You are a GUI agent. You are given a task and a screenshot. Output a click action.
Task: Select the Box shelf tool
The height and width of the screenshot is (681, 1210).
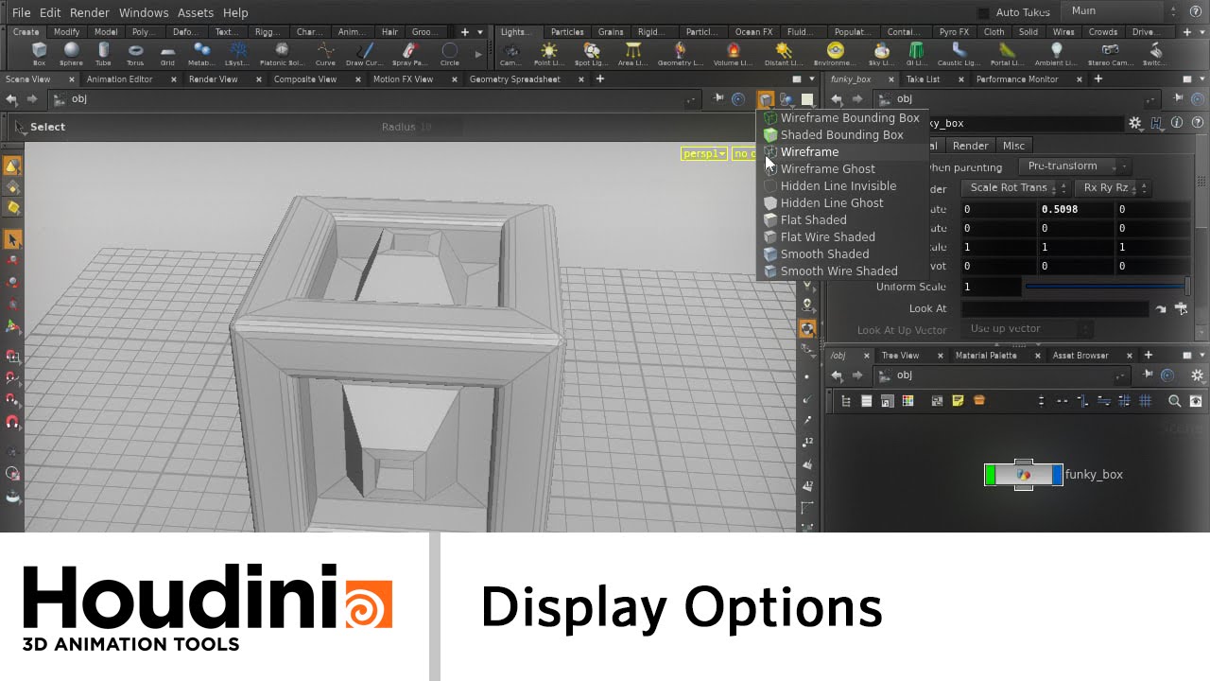(x=39, y=54)
